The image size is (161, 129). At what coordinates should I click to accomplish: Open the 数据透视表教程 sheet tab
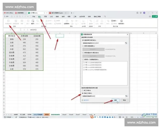click(56, 114)
